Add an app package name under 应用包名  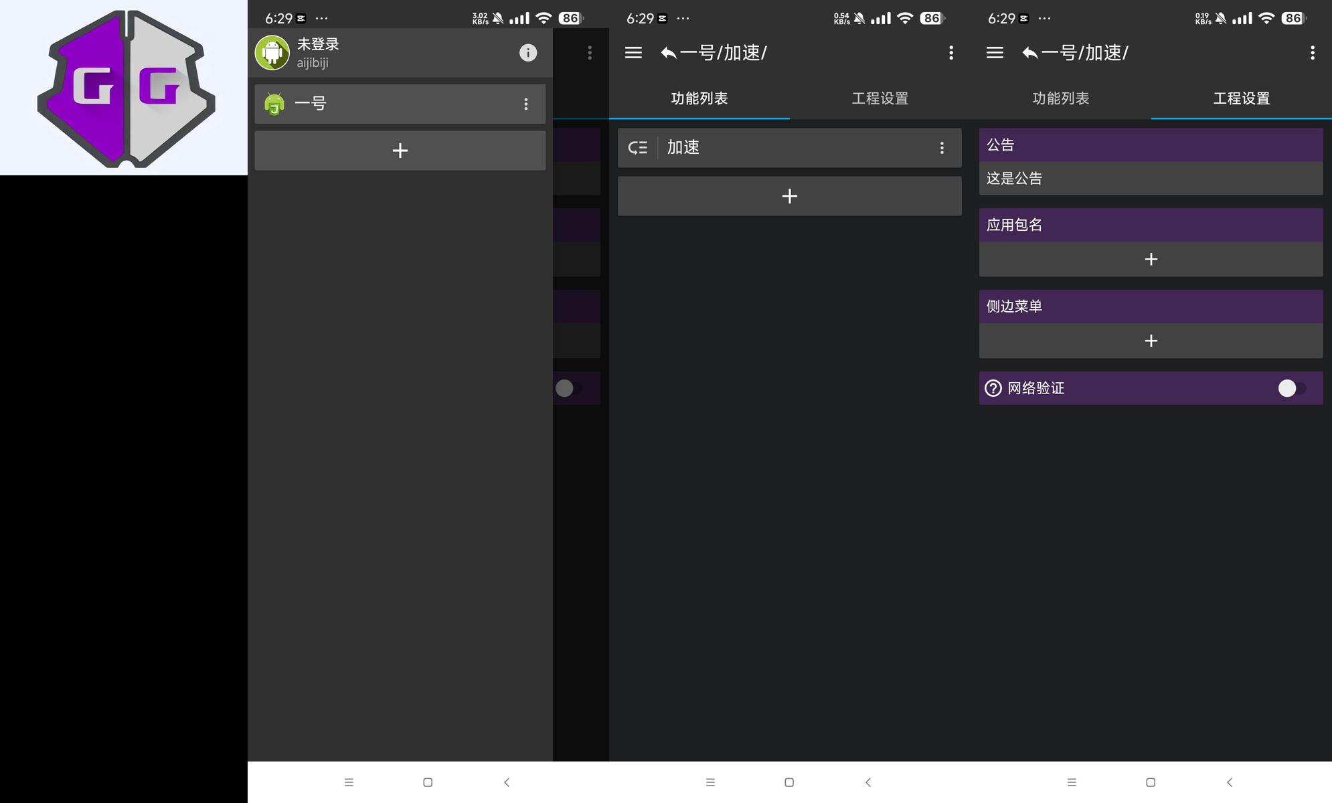(1151, 260)
